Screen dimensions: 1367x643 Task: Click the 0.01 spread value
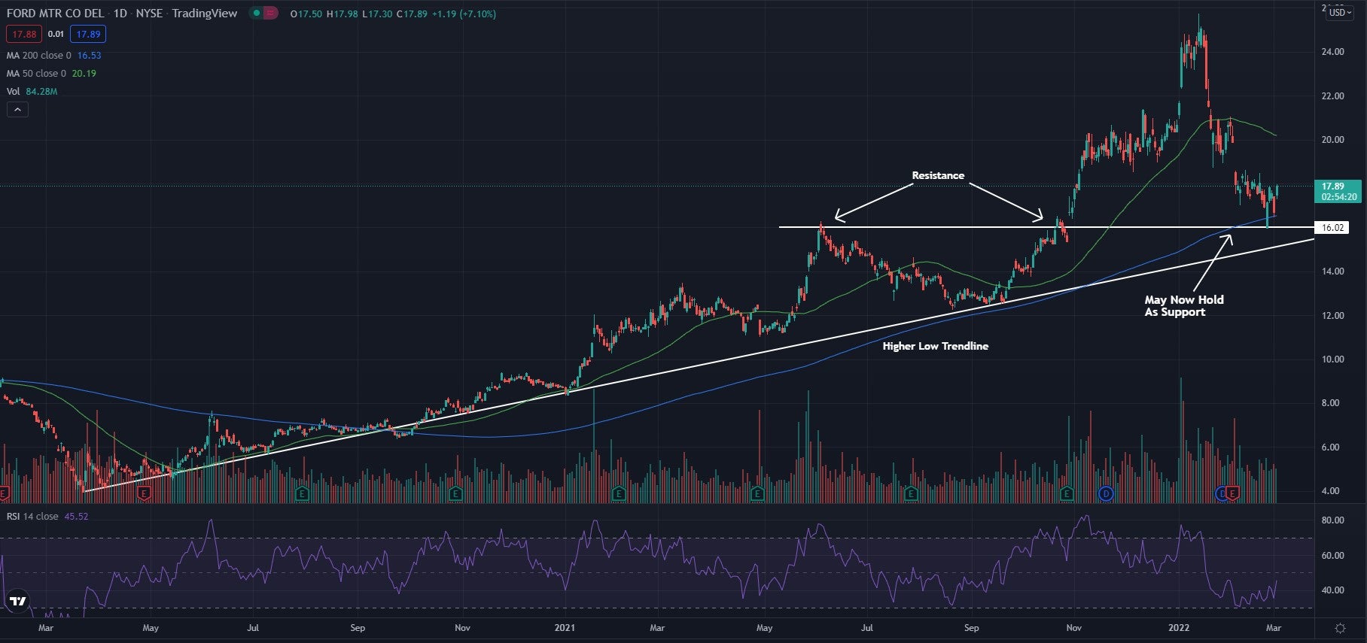(56, 34)
